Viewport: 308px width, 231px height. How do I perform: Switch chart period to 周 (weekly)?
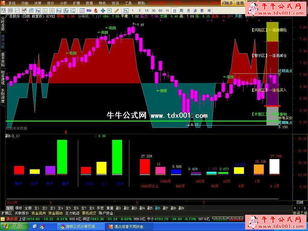coord(181,11)
